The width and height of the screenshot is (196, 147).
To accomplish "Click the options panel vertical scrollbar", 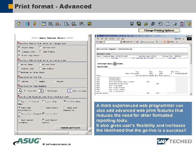I will coord(90,83).
